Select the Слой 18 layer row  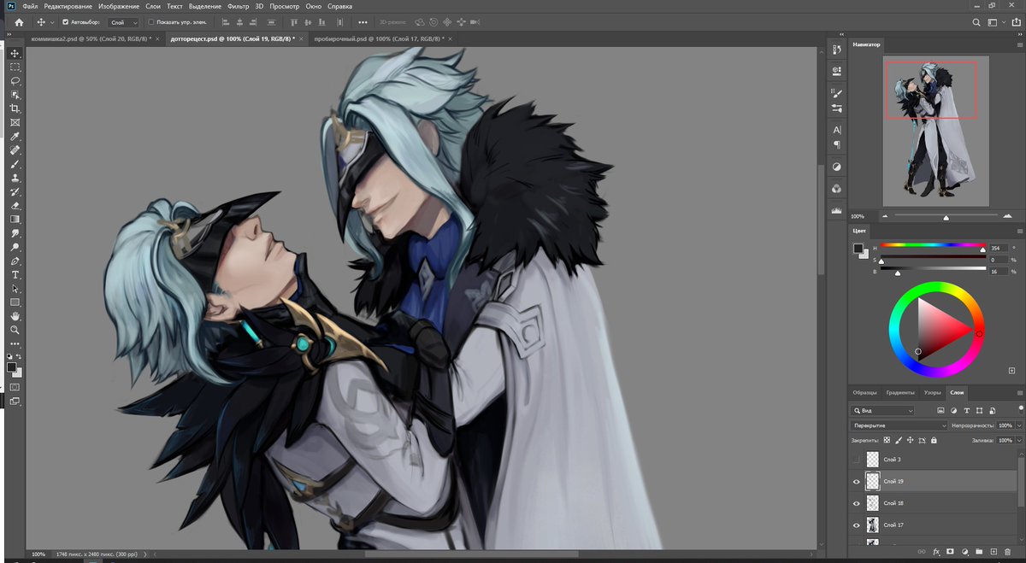pyautogui.click(x=935, y=503)
